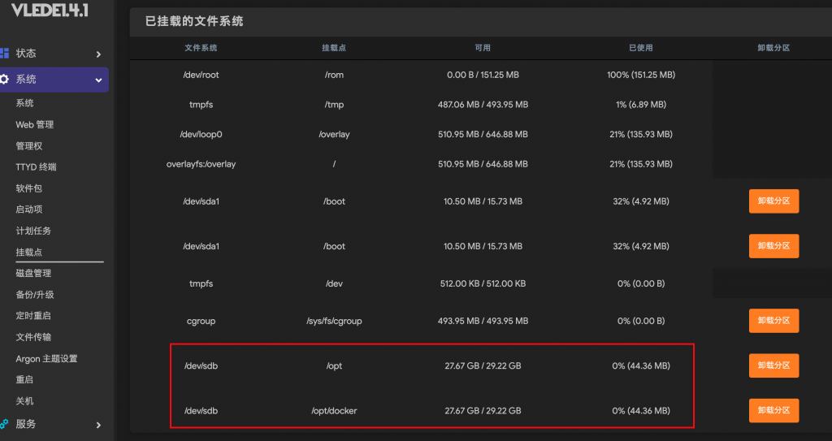Open the VLEDE1.4.1 logo link
The image size is (832, 441).
[x=50, y=10]
